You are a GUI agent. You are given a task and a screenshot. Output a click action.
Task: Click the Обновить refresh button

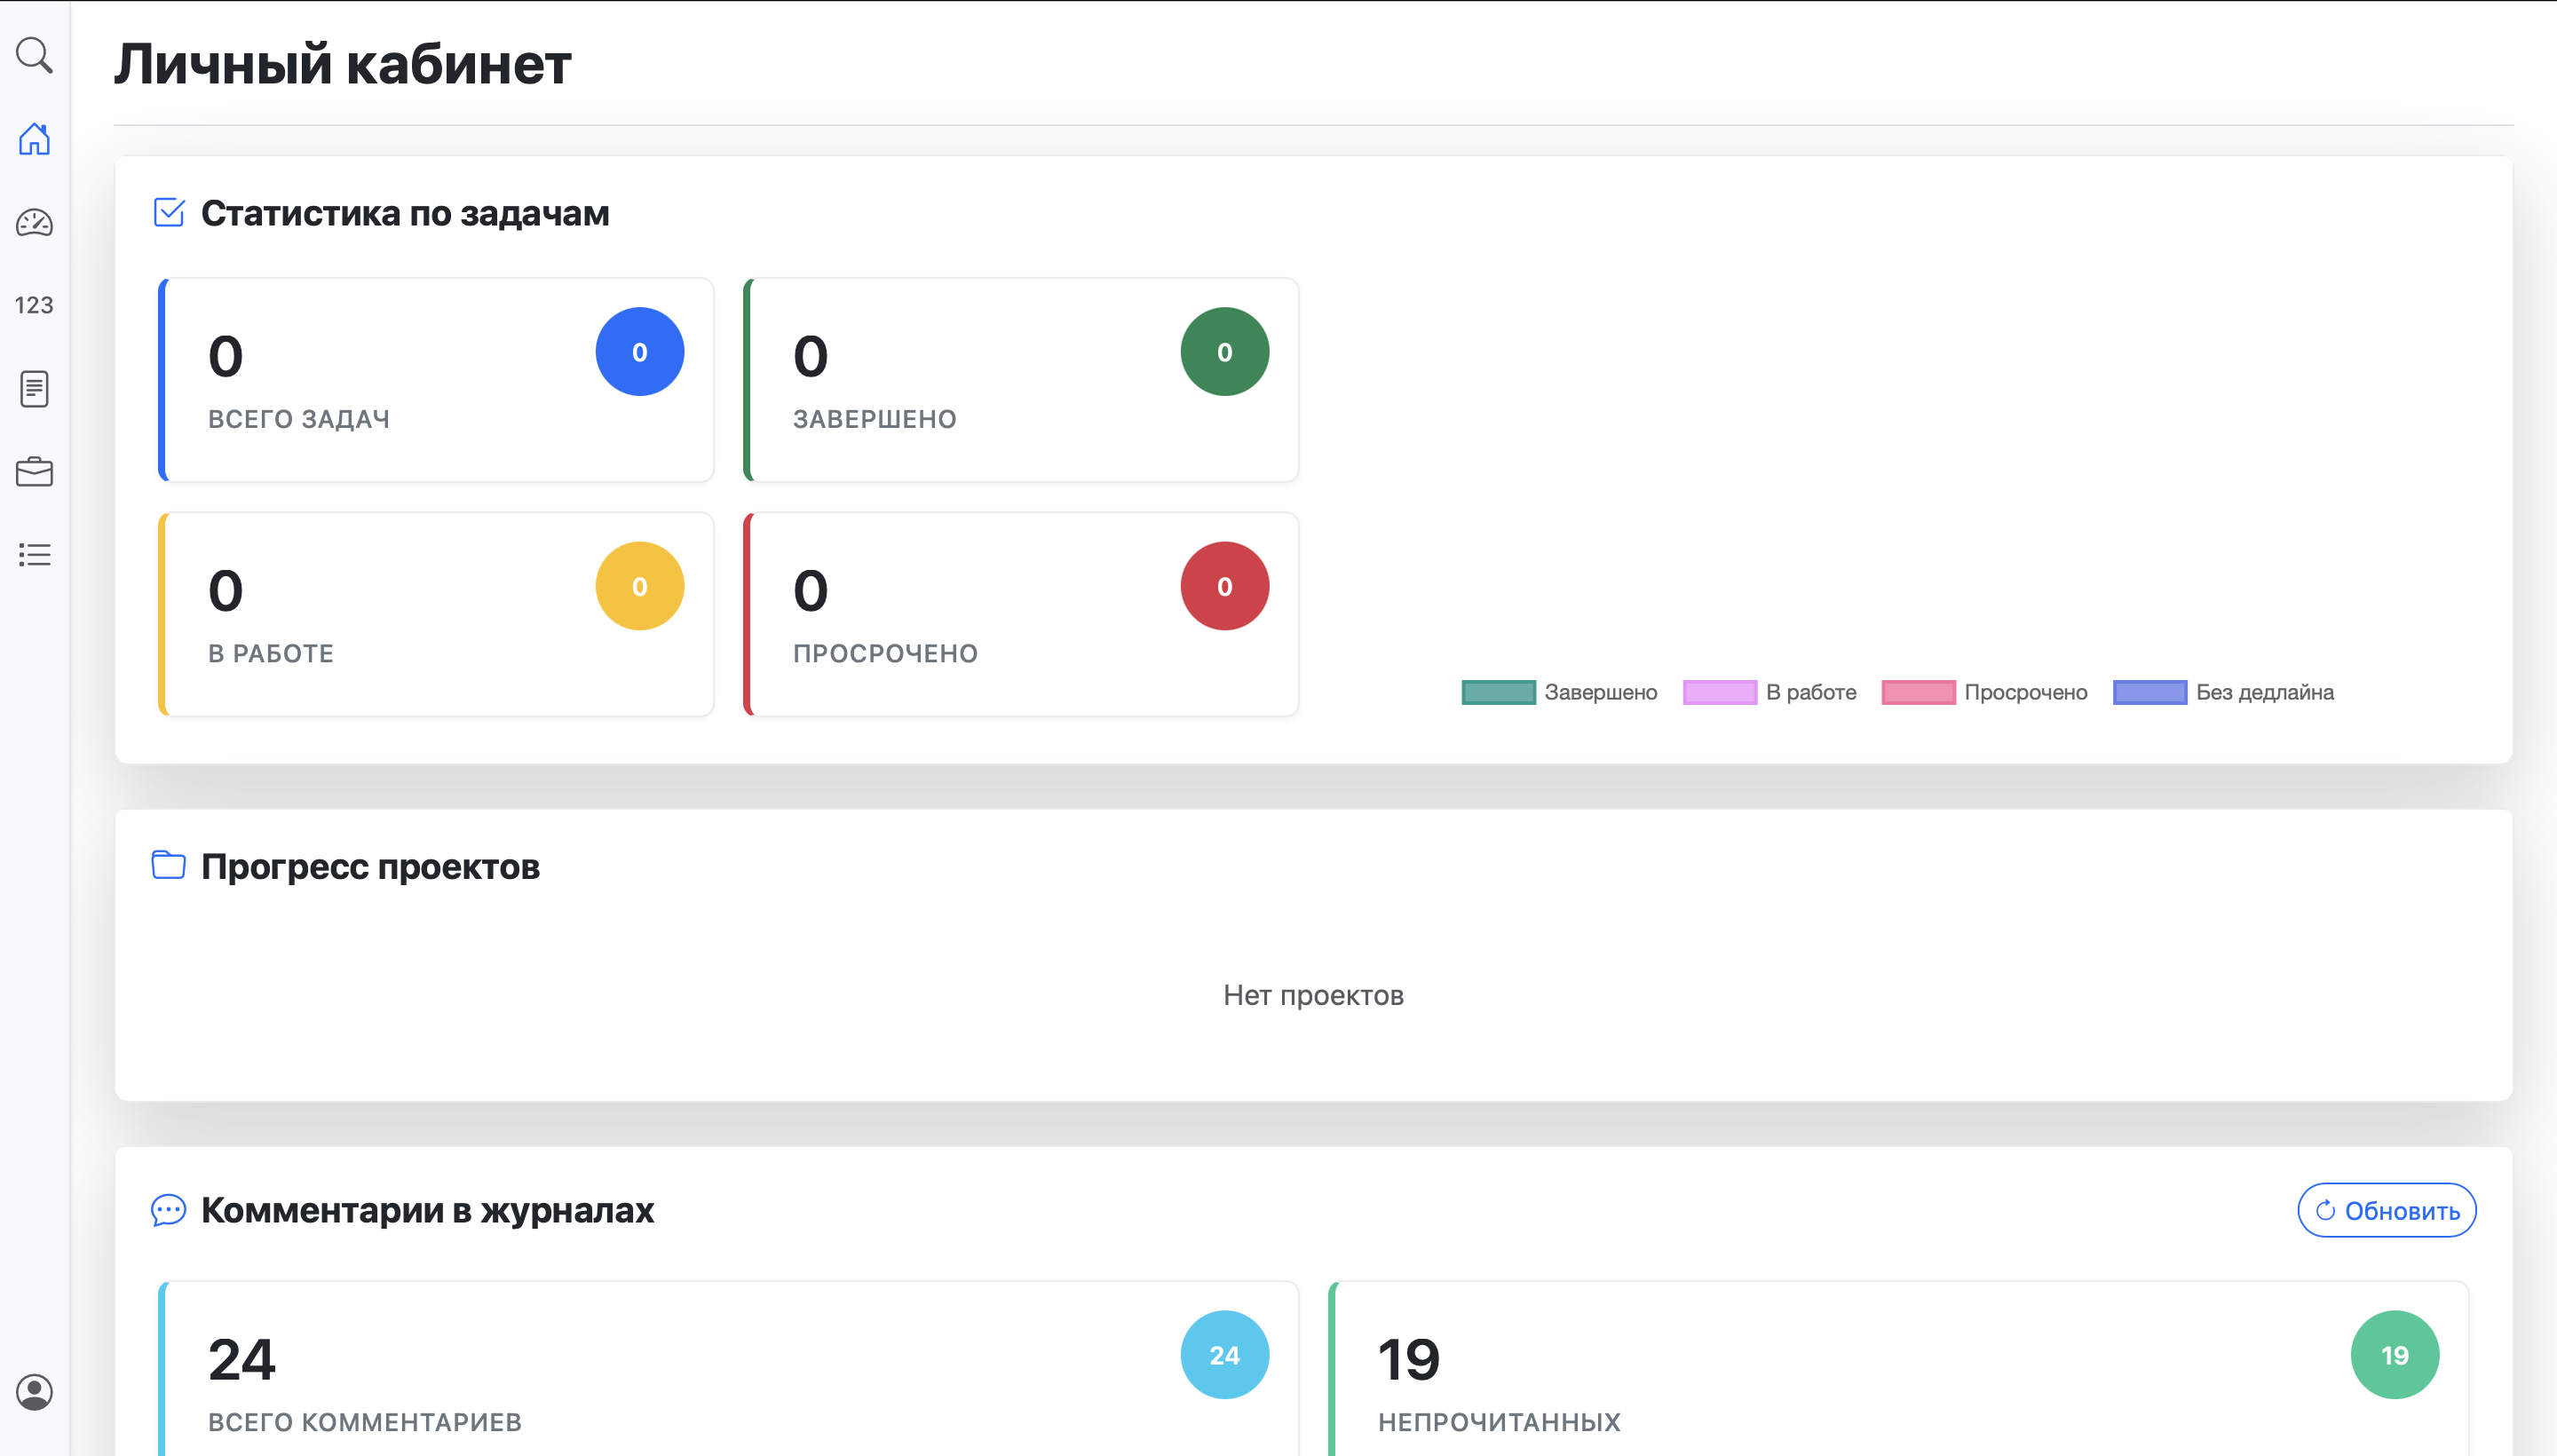point(2386,1210)
